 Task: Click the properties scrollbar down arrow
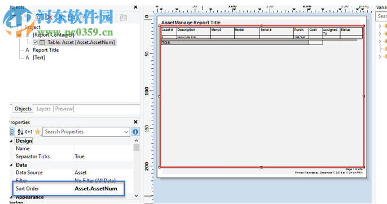pos(137,196)
